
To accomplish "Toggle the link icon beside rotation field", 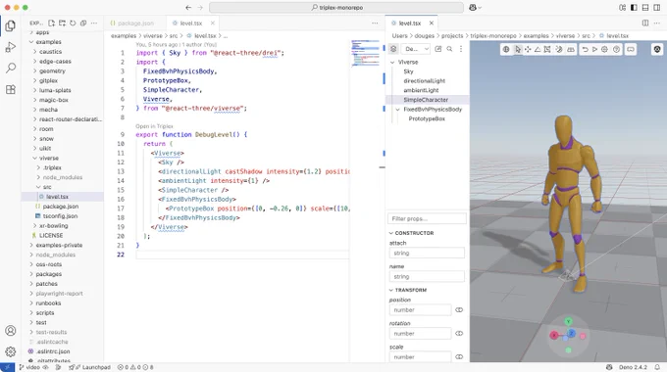I will point(459,334).
